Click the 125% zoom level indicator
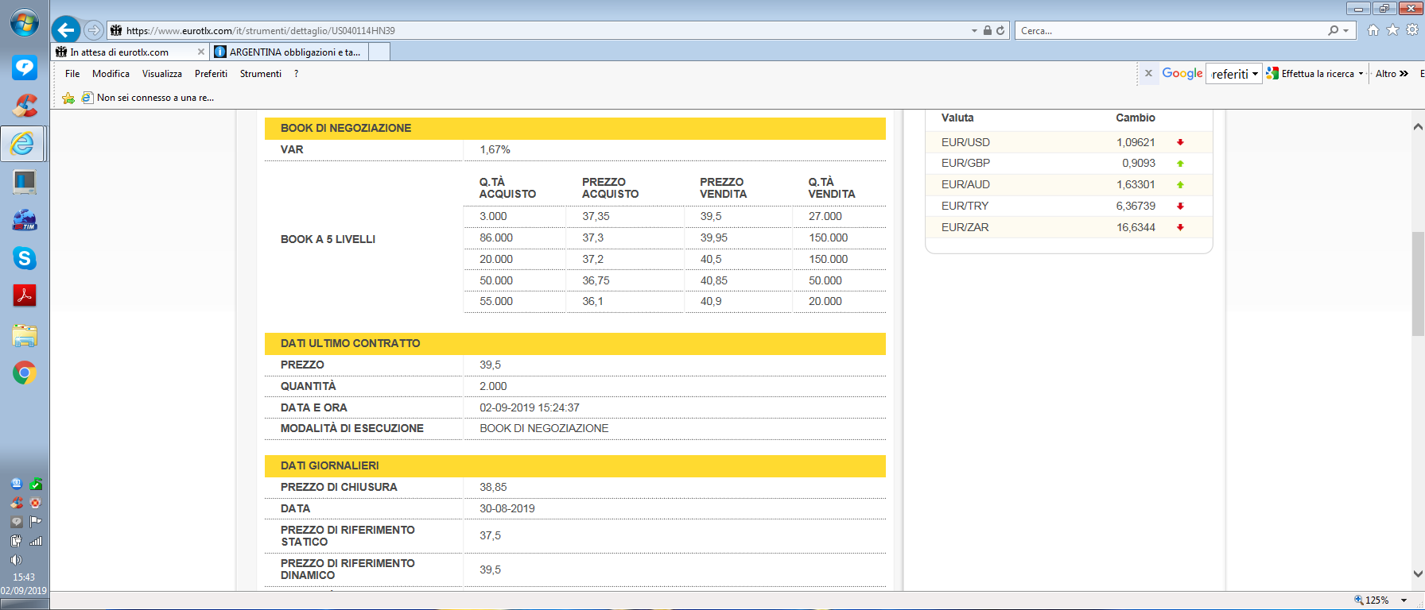 pyautogui.click(x=1373, y=600)
